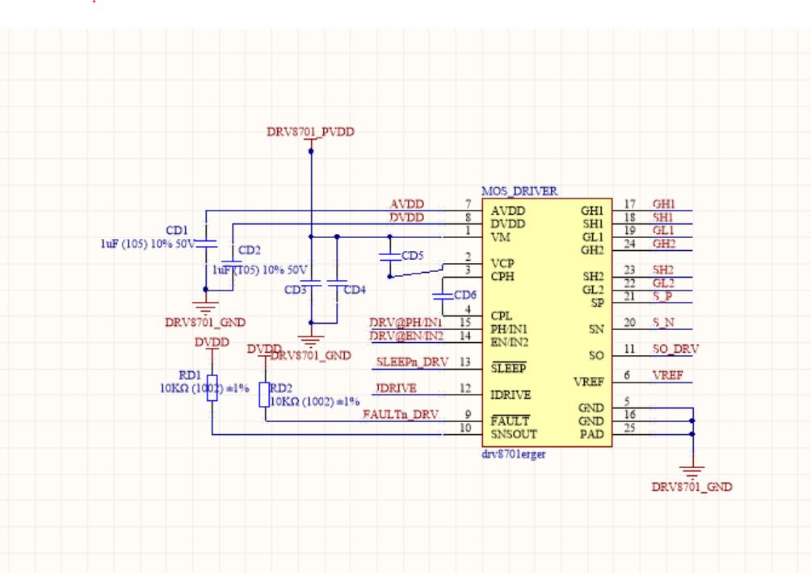Click the overlined FAULT pin name
The height and width of the screenshot is (573, 811).
(x=510, y=420)
